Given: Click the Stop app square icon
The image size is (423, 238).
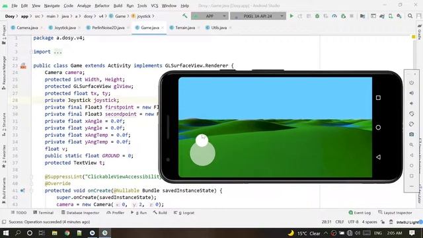Looking at the screenshot, I should pyautogui.click(x=352, y=16).
